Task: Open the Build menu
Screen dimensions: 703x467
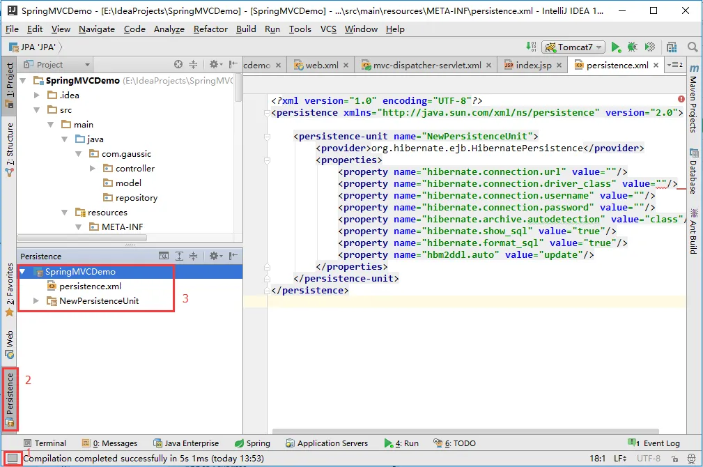Action: tap(246, 29)
